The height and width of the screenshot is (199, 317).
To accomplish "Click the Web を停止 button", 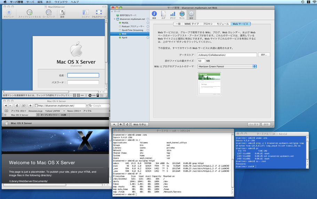I will pos(140,124).
